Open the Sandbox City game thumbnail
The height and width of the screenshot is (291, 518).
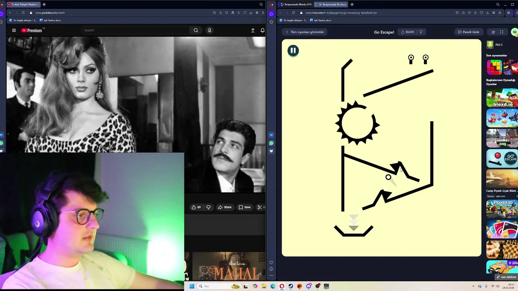502,138
